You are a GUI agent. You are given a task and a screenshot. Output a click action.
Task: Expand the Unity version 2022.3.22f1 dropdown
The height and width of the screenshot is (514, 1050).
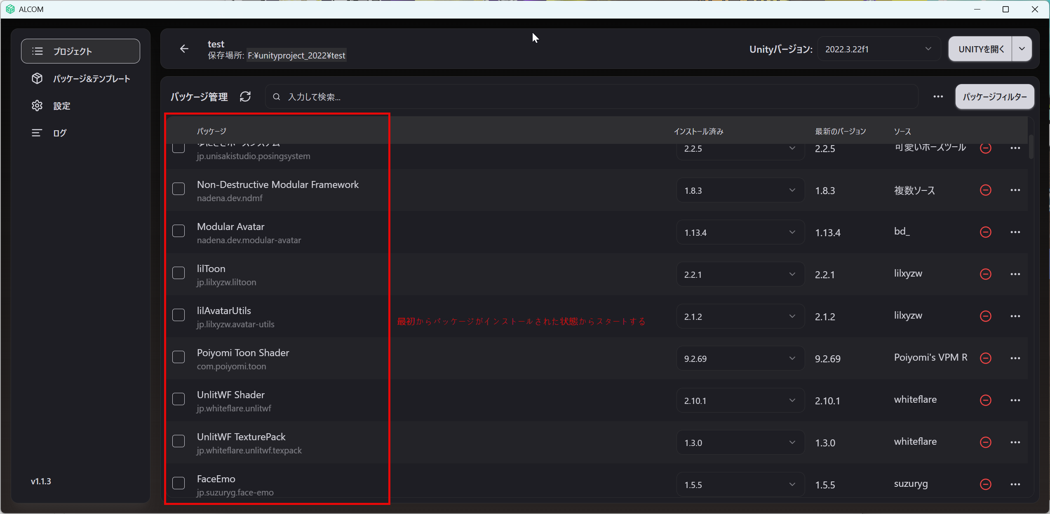click(x=878, y=49)
